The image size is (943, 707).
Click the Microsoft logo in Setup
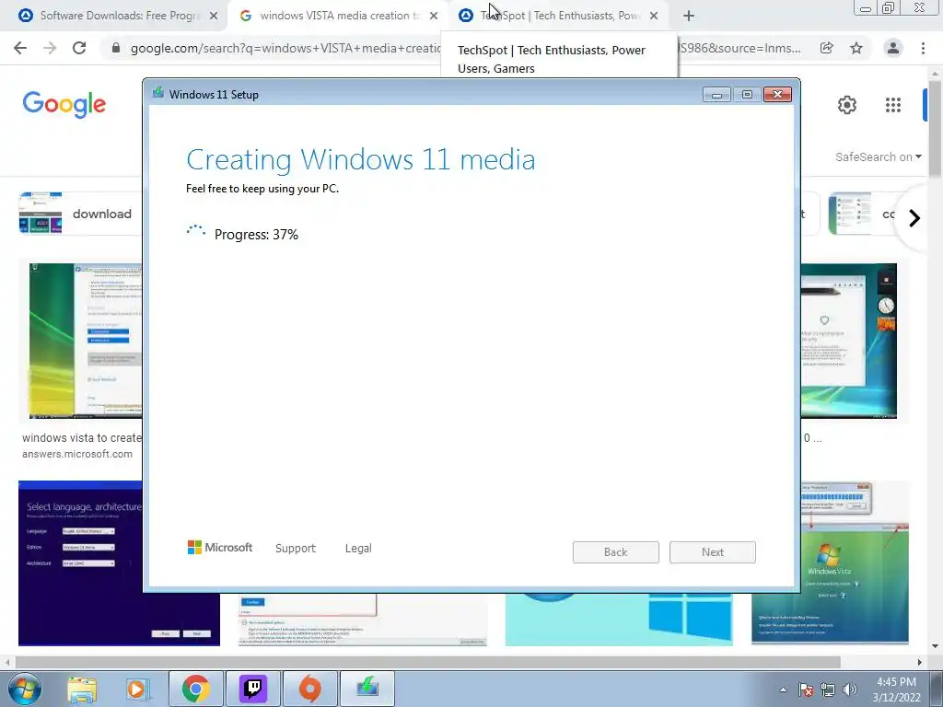coord(220,548)
